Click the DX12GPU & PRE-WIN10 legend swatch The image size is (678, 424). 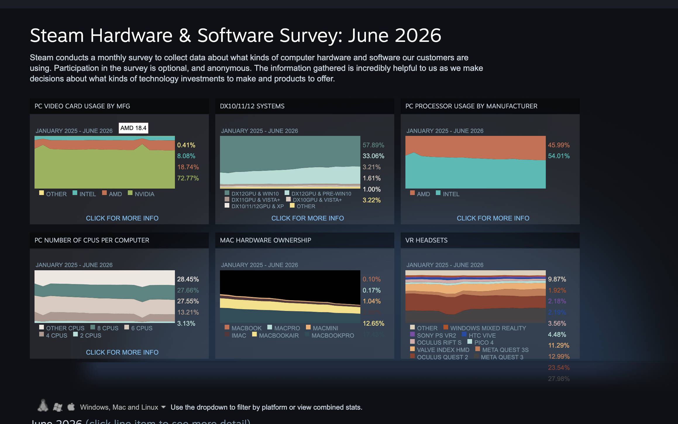tap(287, 193)
